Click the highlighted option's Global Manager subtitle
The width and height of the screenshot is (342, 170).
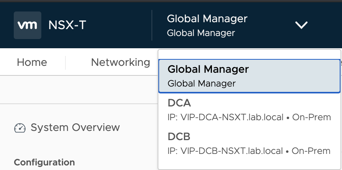(202, 83)
